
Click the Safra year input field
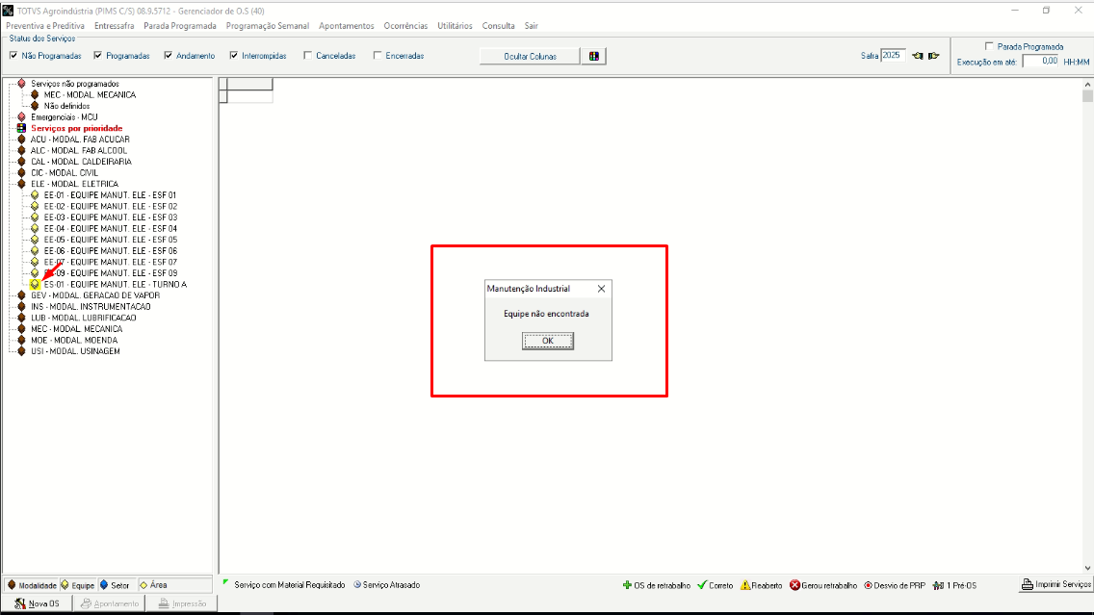tap(893, 55)
